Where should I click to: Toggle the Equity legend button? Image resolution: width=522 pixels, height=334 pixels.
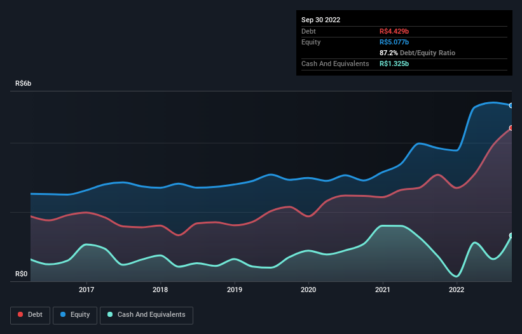coord(75,315)
